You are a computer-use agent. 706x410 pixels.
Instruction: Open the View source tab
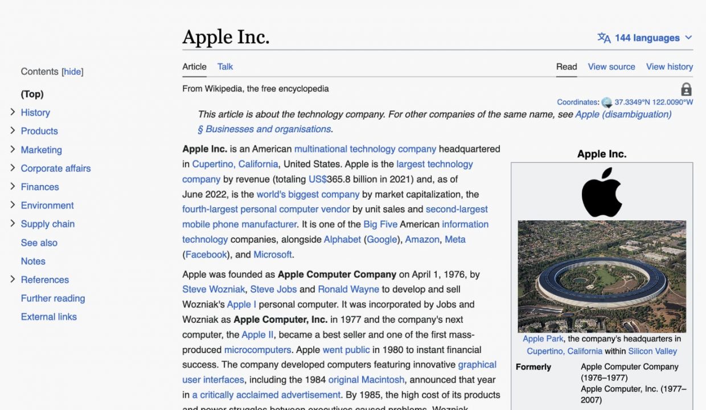pyautogui.click(x=611, y=67)
